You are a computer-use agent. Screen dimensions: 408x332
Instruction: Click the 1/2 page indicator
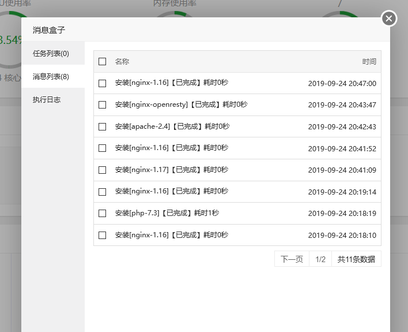pyautogui.click(x=320, y=259)
